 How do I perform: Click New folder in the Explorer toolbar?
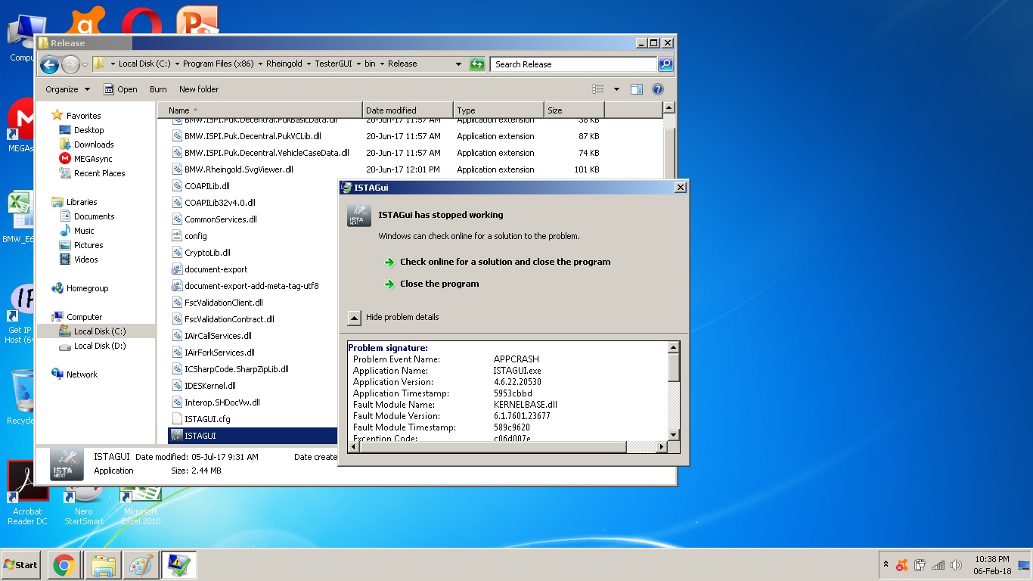(199, 89)
